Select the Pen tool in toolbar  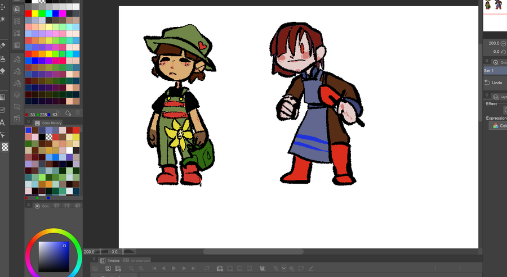tap(2, 46)
